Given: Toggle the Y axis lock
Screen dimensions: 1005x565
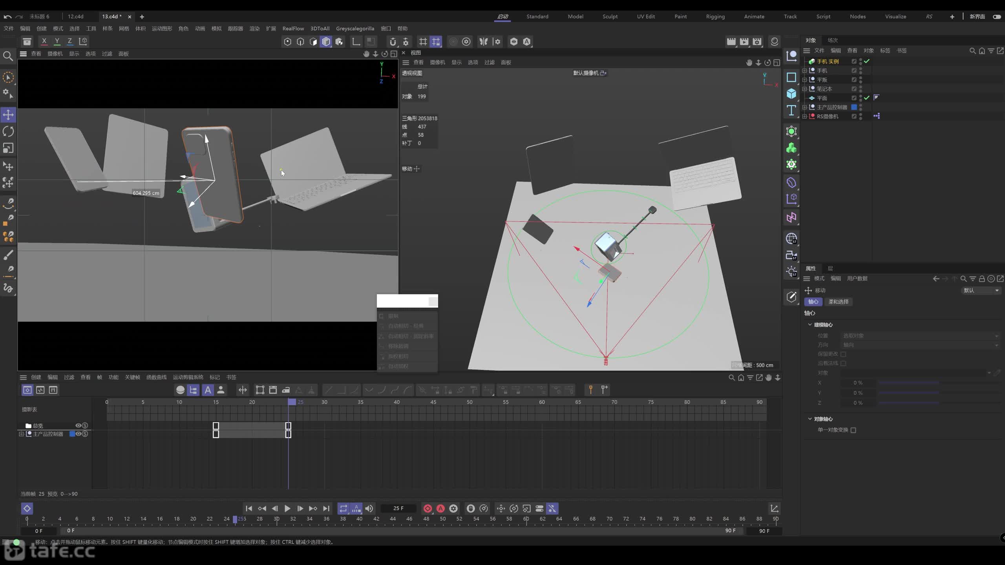Looking at the screenshot, I should tap(57, 41).
